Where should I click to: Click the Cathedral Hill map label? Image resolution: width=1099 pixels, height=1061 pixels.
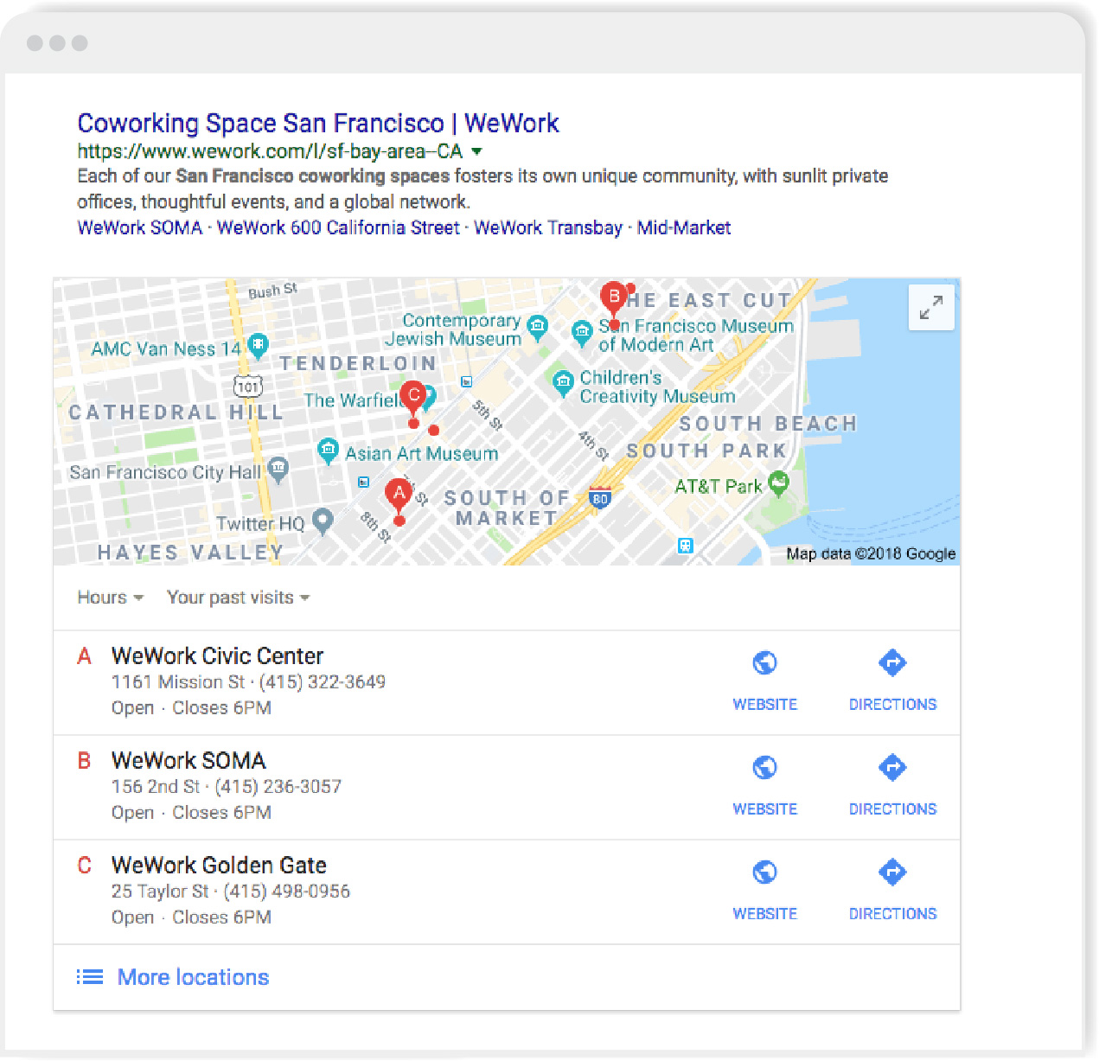pyautogui.click(x=176, y=412)
